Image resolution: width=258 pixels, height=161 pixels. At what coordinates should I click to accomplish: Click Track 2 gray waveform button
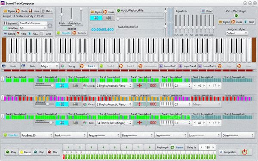coord(75,104)
